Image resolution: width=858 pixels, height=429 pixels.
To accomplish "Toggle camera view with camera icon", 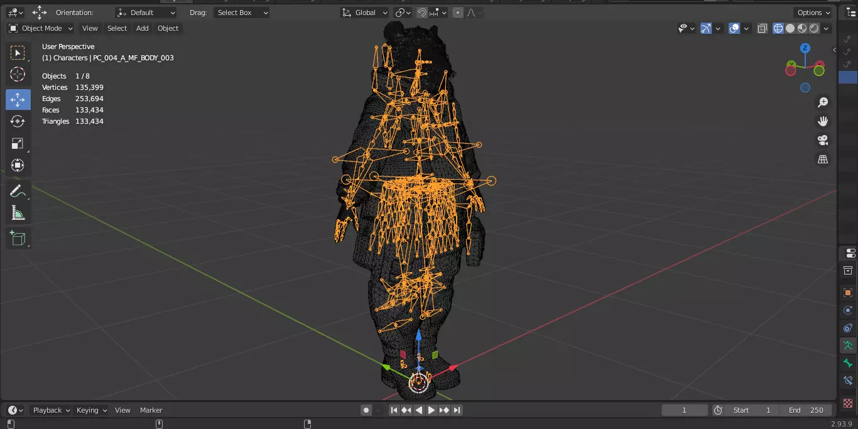I will click(823, 140).
